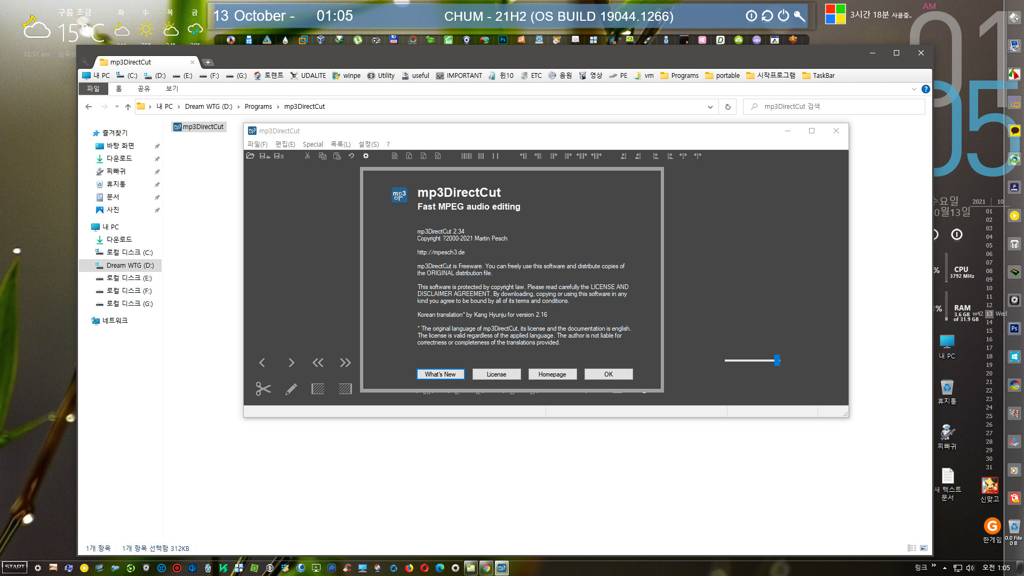Open the ? help menu
Viewport: 1024px width, 576px height.
(x=388, y=144)
